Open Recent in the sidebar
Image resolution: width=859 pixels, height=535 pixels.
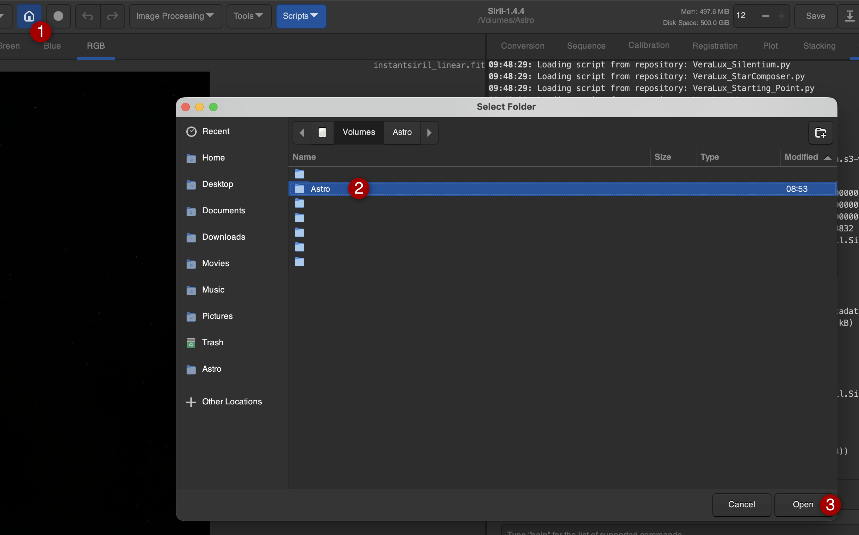click(x=232, y=131)
